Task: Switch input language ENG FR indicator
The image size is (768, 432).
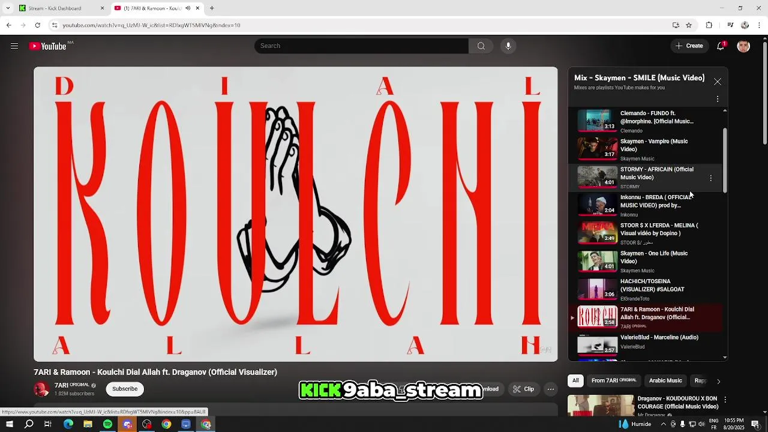Action: click(714, 424)
